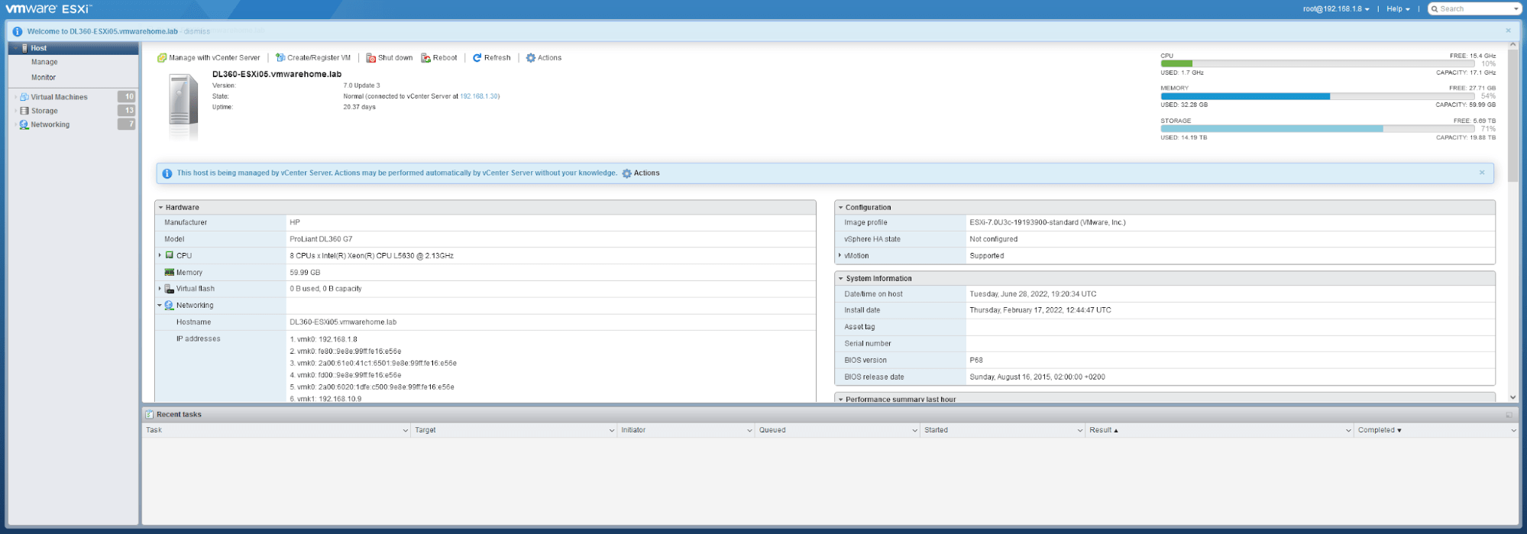Viewport: 1527px width, 534px height.
Task: Expand the CPU row details
Action: pyautogui.click(x=160, y=255)
